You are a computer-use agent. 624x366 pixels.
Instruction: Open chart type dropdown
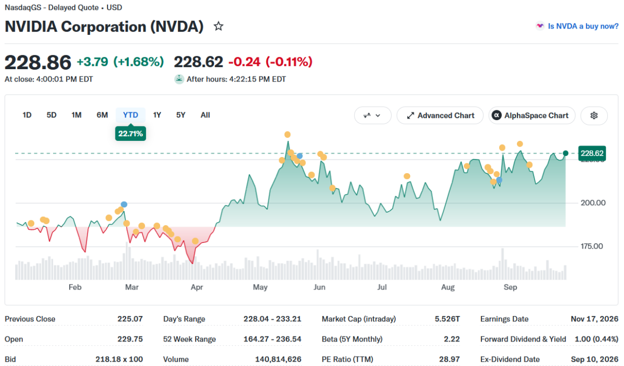(x=373, y=115)
